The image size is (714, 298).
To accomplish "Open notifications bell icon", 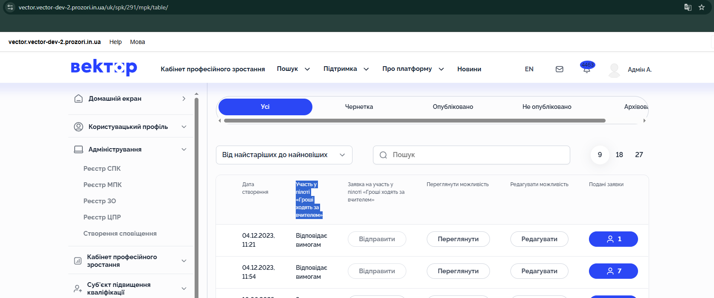I will 587,69.
